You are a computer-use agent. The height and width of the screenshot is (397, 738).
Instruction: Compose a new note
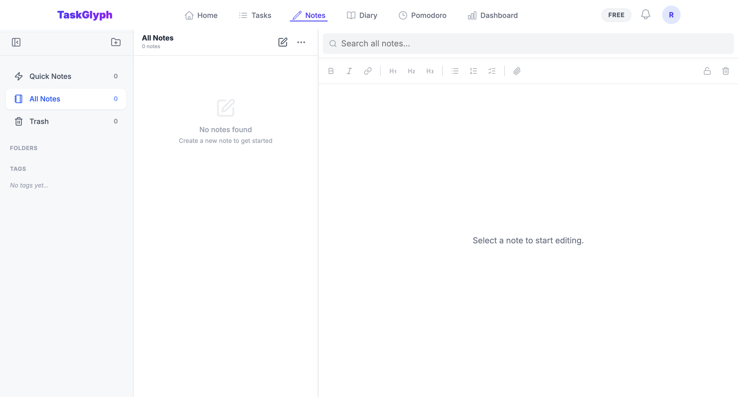[282, 42]
